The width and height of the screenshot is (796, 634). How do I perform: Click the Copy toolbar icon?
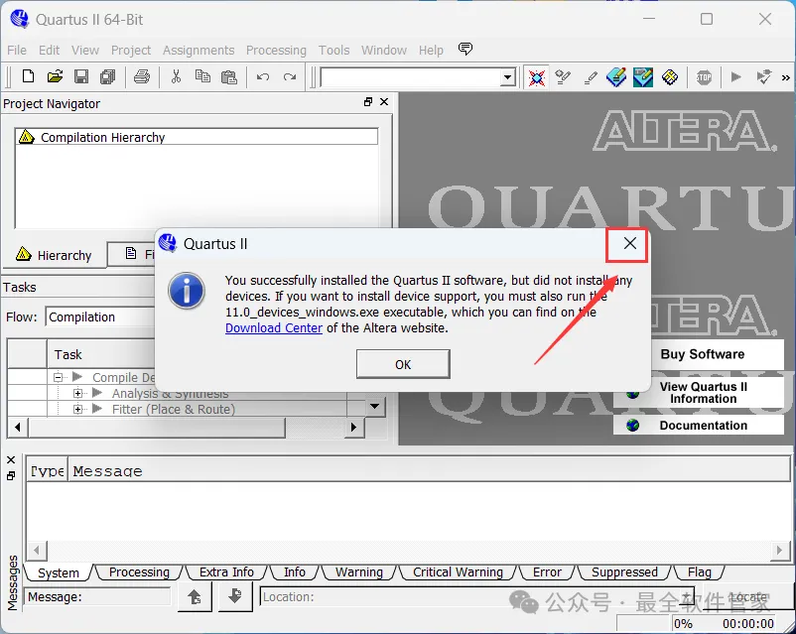[202, 76]
